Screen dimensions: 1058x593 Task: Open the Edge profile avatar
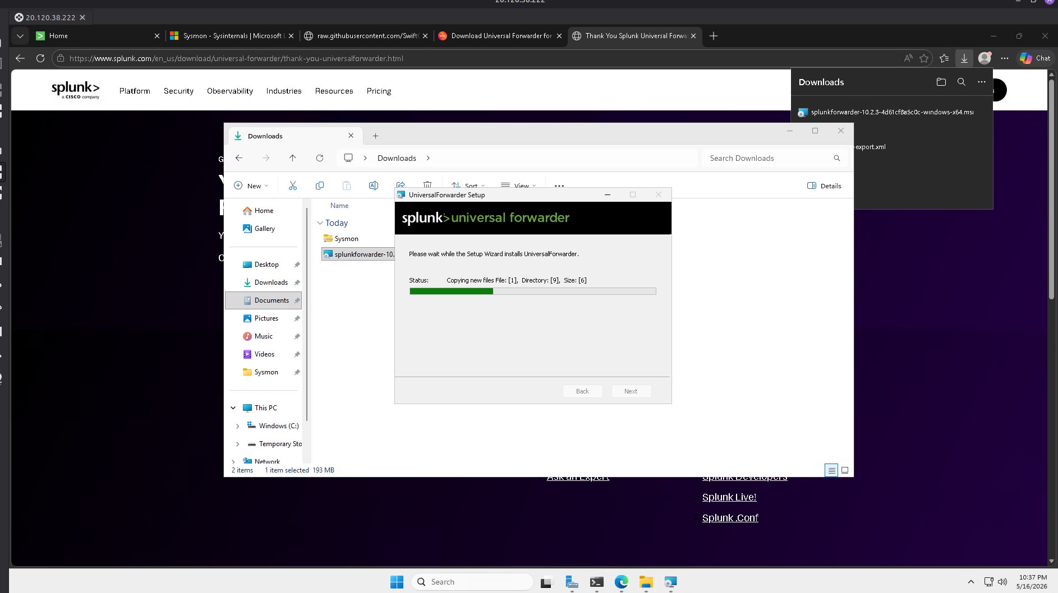tap(985, 58)
